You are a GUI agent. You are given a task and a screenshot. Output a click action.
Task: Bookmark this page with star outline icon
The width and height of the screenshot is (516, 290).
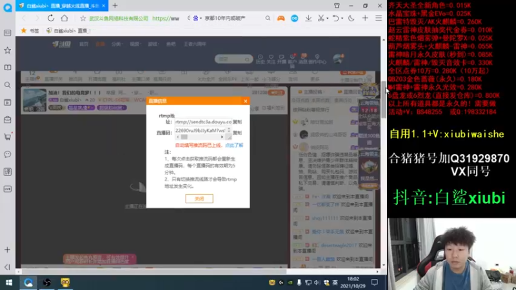(x=83, y=19)
